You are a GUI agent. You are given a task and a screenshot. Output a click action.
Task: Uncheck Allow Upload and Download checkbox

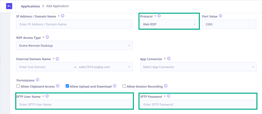pyautogui.click(x=67, y=86)
